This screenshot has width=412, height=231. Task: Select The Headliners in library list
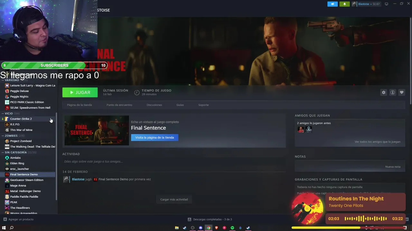tap(20, 208)
